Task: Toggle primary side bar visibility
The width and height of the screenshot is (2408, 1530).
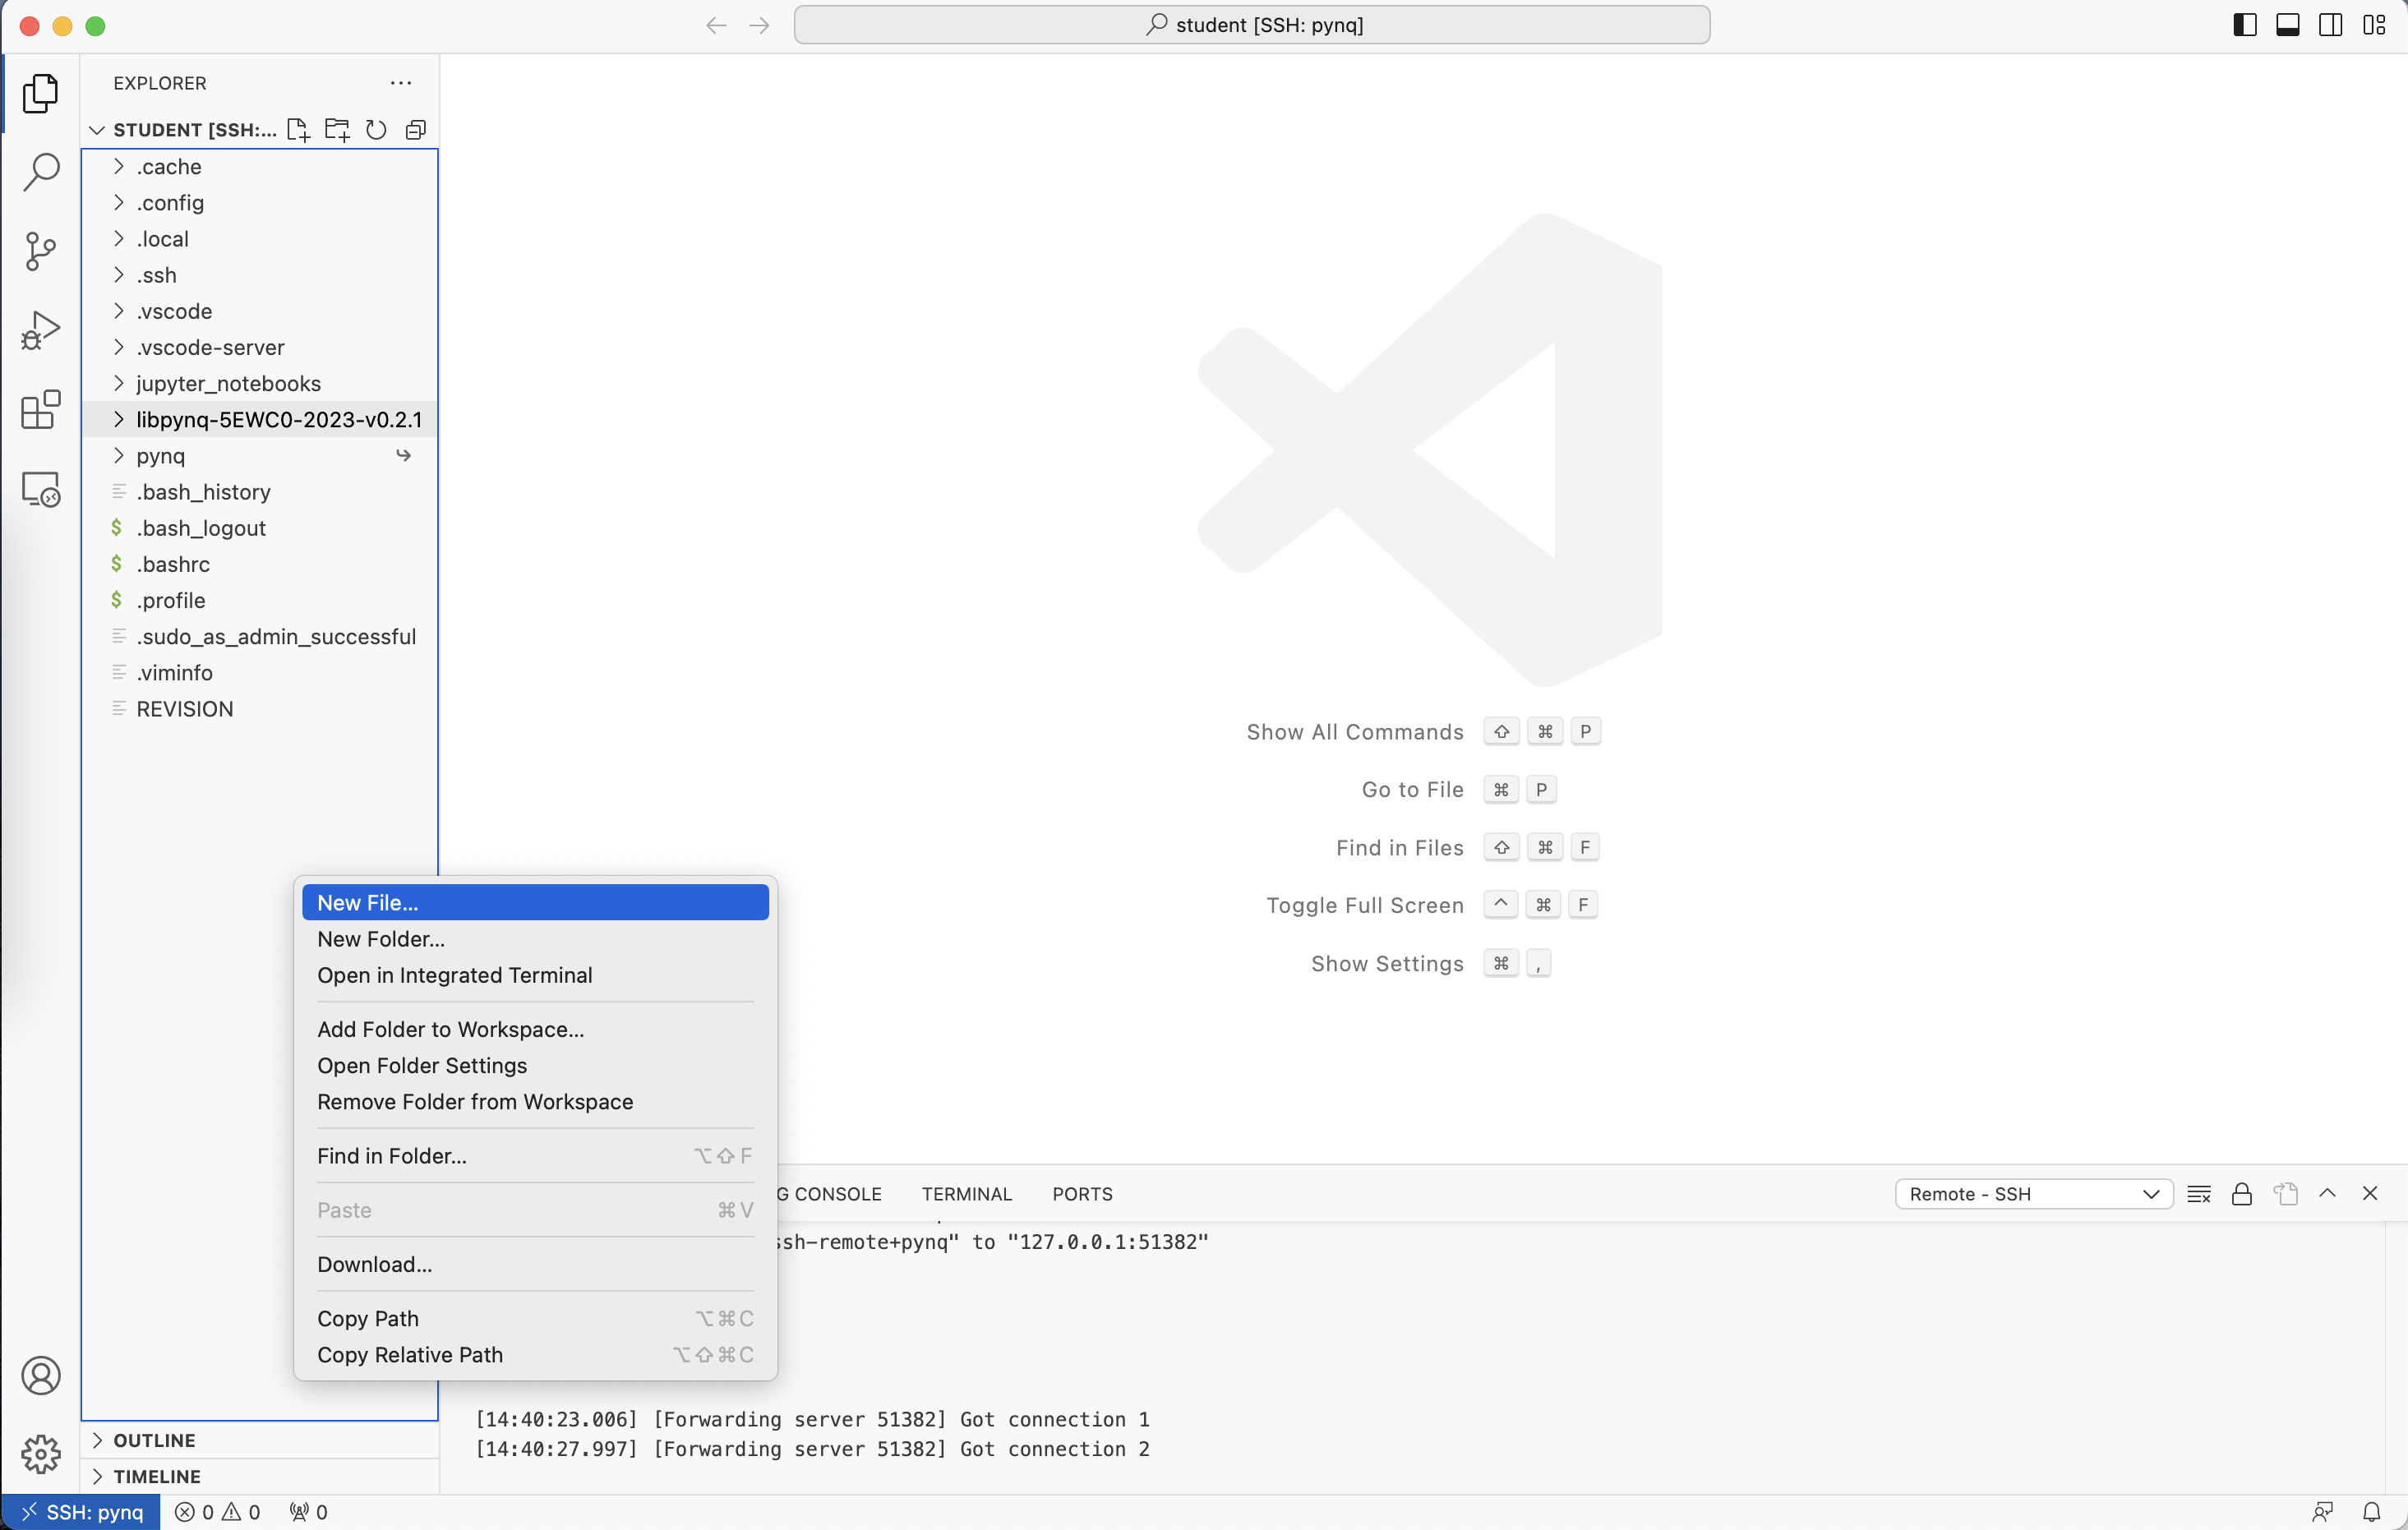Action: click(2245, 25)
